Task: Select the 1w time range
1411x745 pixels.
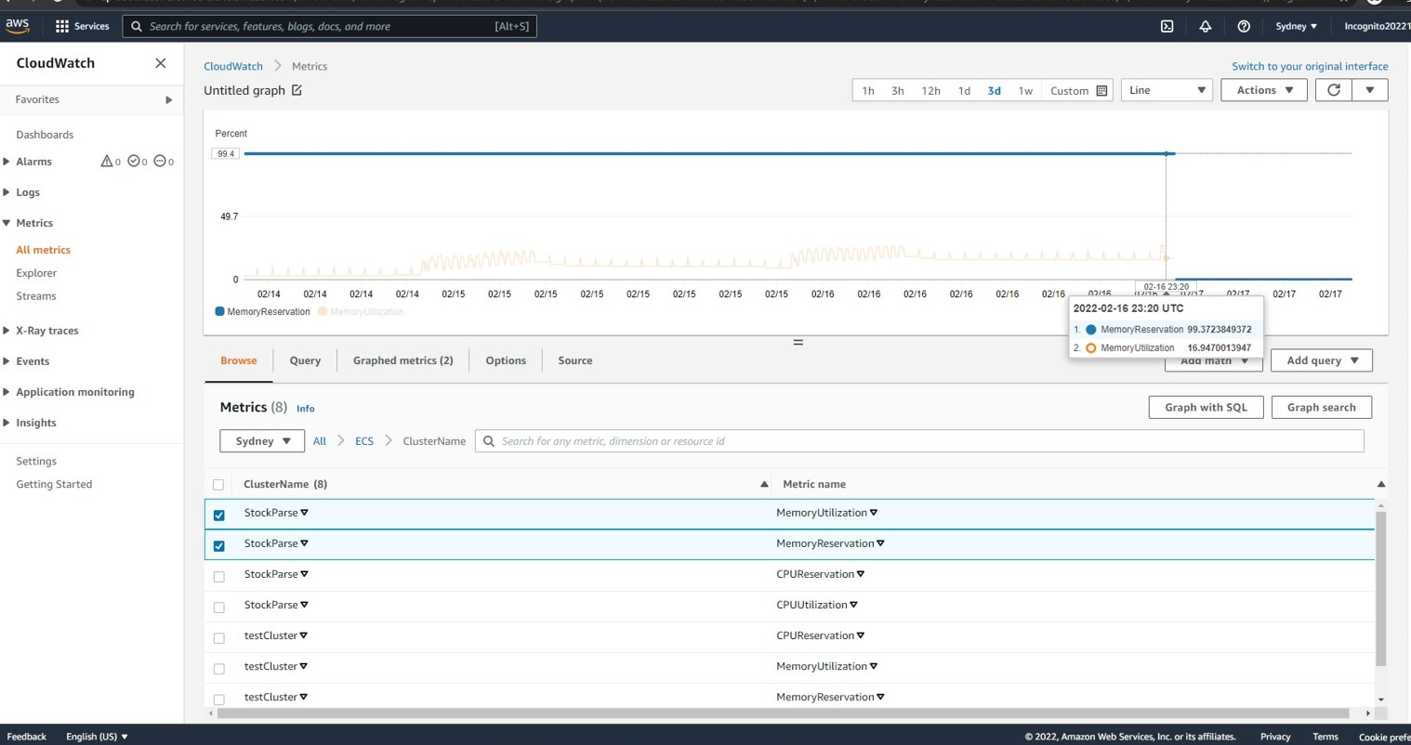Action: tap(1025, 91)
